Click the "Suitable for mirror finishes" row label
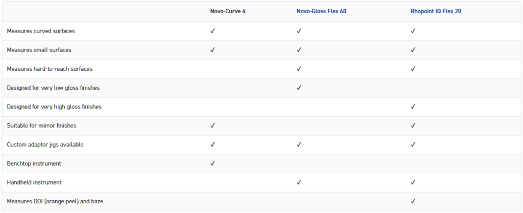The height and width of the screenshot is (213, 523). 41,125
